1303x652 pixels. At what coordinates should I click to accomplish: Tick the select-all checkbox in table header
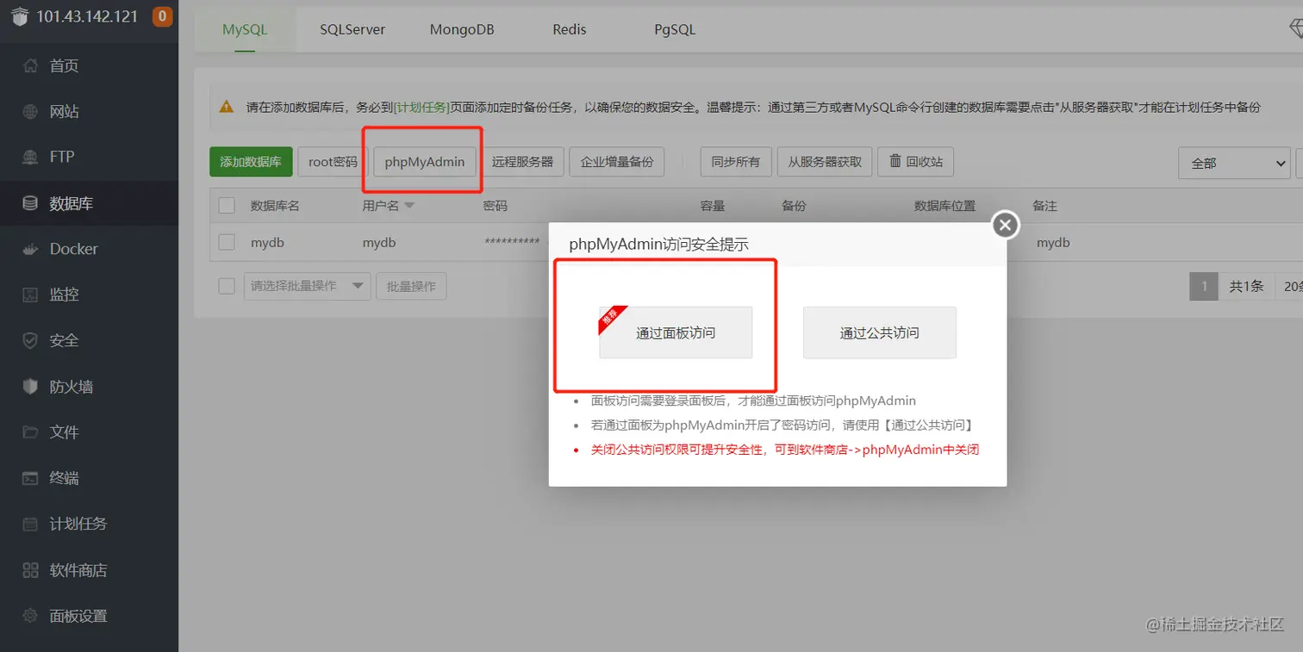(x=227, y=206)
